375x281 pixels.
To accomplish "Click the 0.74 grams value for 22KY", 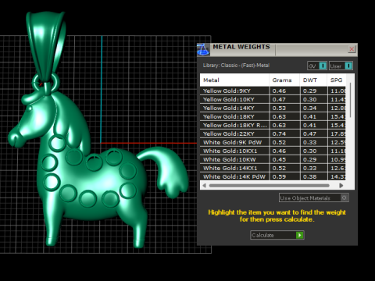I will [x=279, y=133].
